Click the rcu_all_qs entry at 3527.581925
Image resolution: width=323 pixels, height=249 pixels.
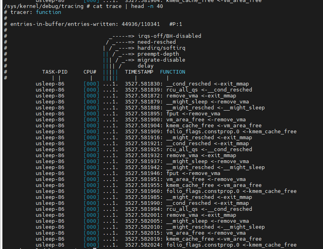[x=182, y=150]
